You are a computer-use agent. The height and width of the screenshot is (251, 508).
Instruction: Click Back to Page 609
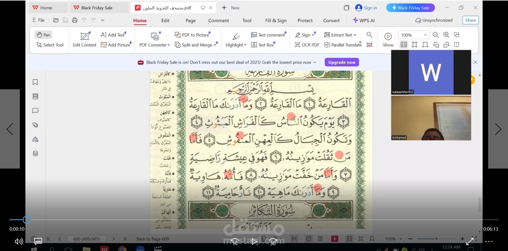coord(153,239)
